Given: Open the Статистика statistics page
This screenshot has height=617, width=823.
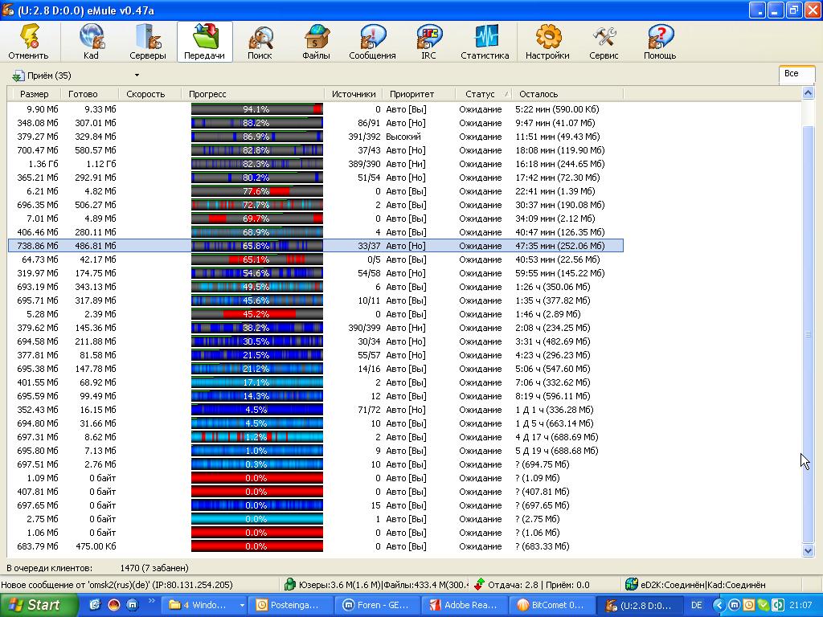Looking at the screenshot, I should [x=485, y=42].
